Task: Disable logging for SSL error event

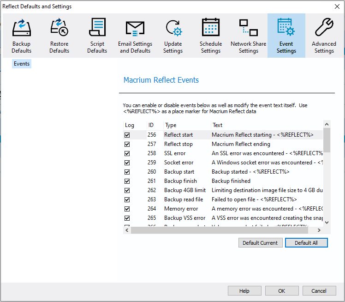Action: point(127,153)
